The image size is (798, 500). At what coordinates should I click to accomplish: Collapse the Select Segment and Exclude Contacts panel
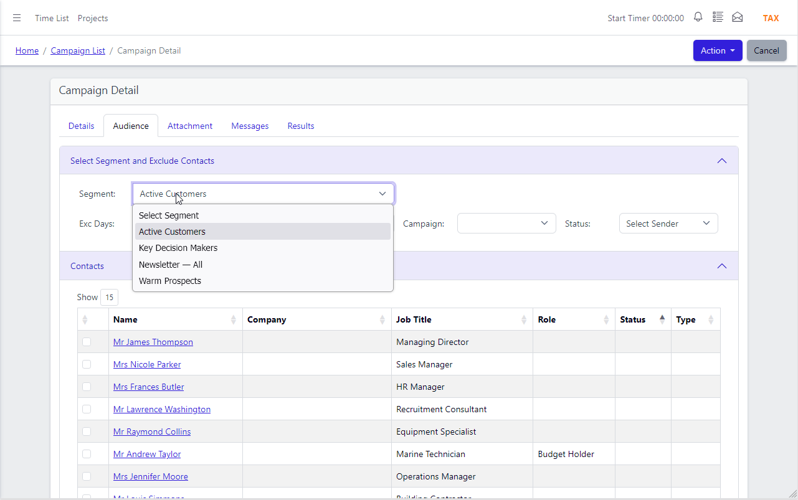722,161
